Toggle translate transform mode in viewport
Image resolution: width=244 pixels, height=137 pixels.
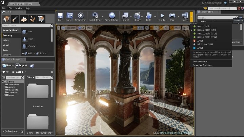point(135,28)
